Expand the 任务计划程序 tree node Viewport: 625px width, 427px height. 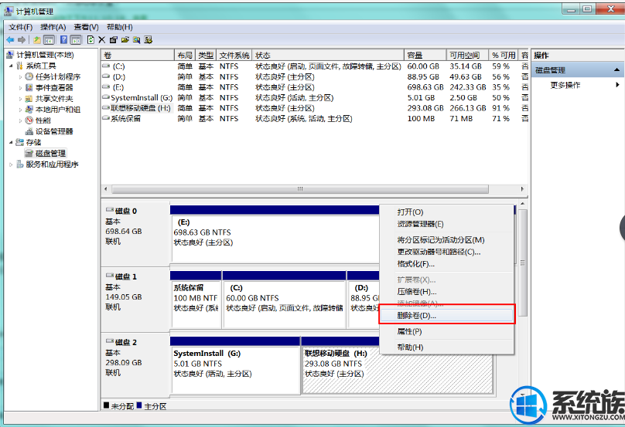(20, 76)
